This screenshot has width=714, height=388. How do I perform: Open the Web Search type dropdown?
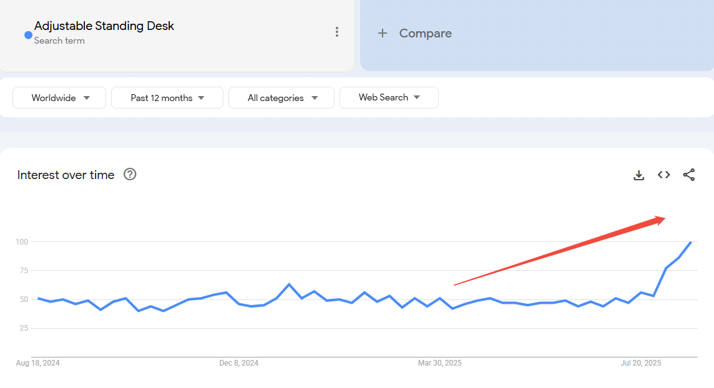coord(389,97)
